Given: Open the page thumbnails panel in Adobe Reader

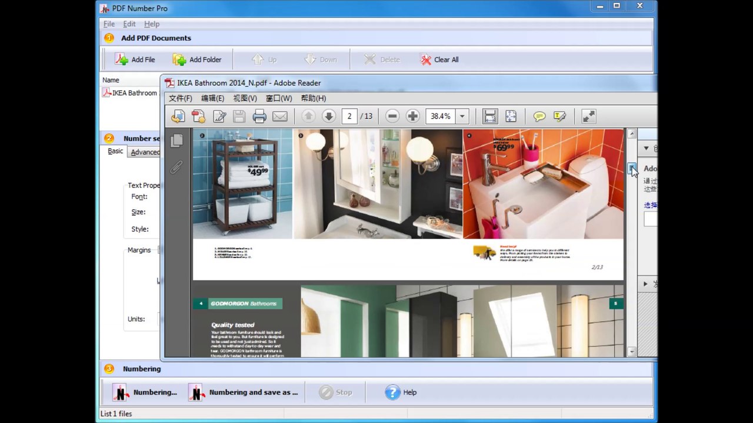Looking at the screenshot, I should (x=176, y=140).
